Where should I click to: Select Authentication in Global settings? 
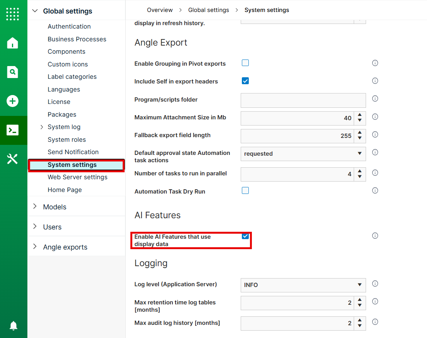[x=69, y=27]
